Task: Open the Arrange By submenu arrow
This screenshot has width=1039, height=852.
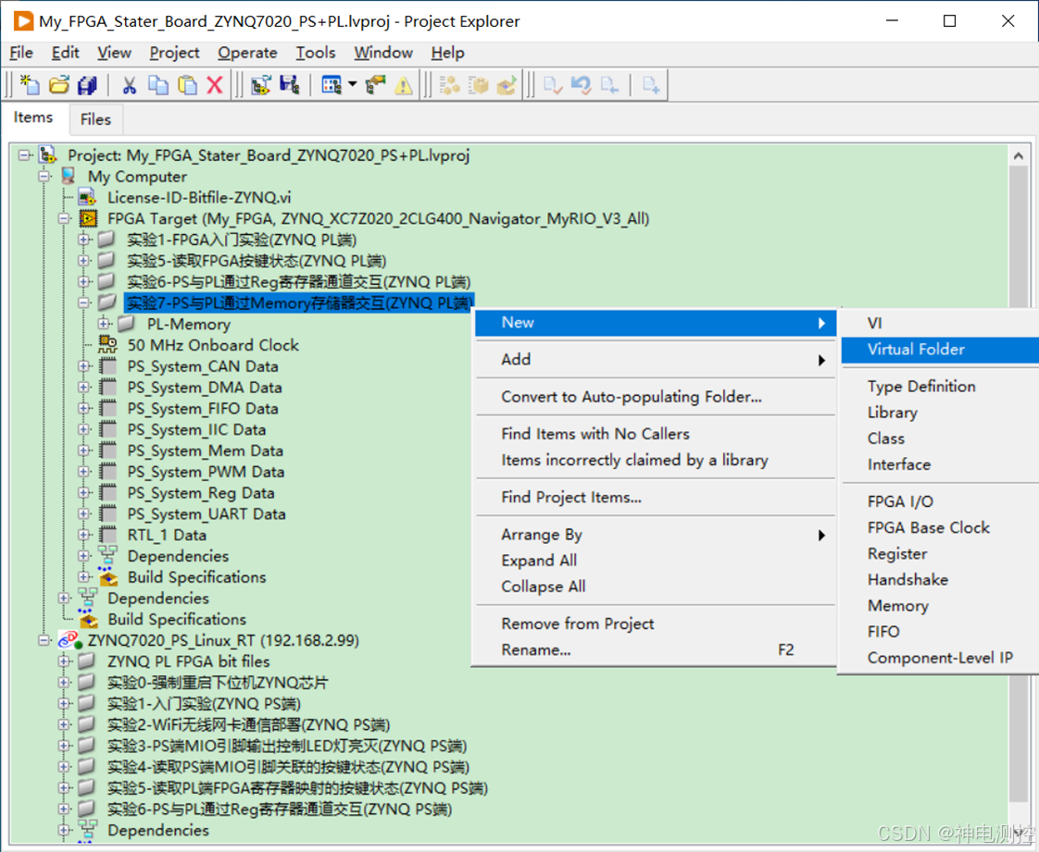Action: pyautogui.click(x=821, y=535)
